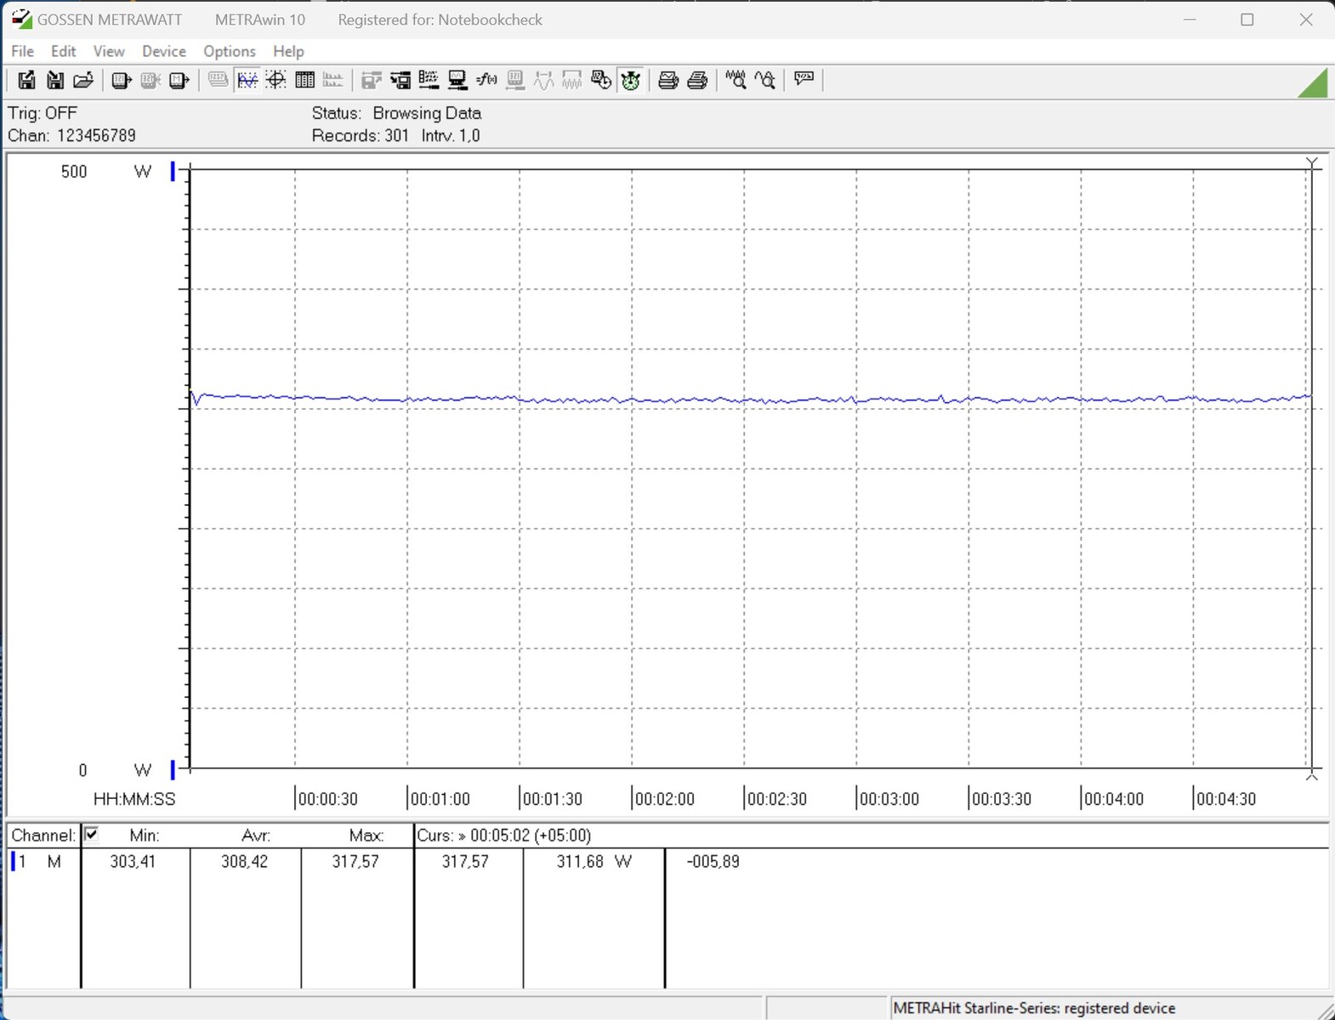Click the printer icon
Image resolution: width=1335 pixels, height=1020 pixels.
click(x=697, y=80)
